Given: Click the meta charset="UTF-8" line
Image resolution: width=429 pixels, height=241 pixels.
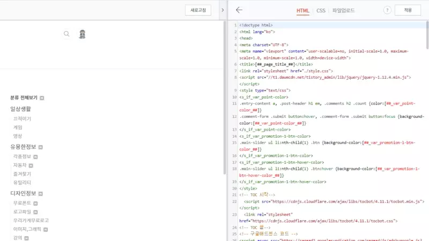Looking at the screenshot, I should (264, 45).
